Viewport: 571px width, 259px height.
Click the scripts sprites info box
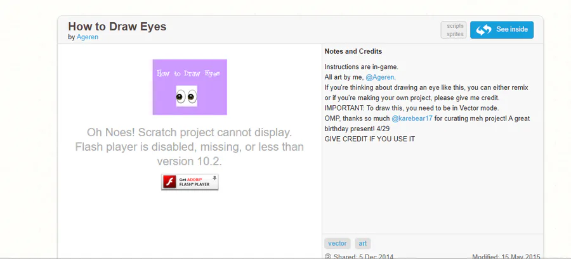[x=454, y=30]
